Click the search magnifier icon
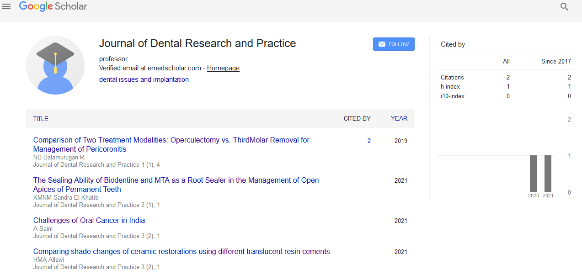Viewport: 582px width, 275px height. tap(565, 7)
